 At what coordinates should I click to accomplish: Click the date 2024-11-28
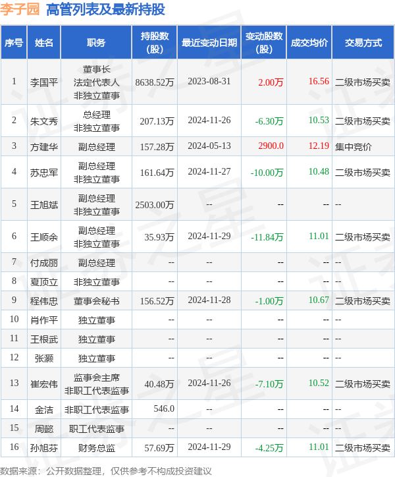coord(209,300)
